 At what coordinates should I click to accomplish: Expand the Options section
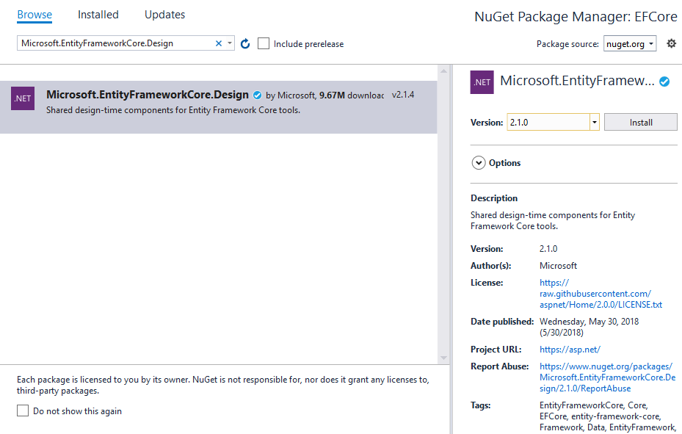[x=479, y=162]
